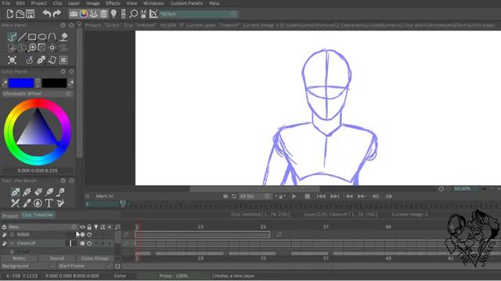Choose the Text tool in the brush panel
The image size is (501, 281).
tap(49, 203)
